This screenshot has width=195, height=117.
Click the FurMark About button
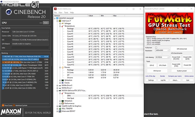[175, 80]
